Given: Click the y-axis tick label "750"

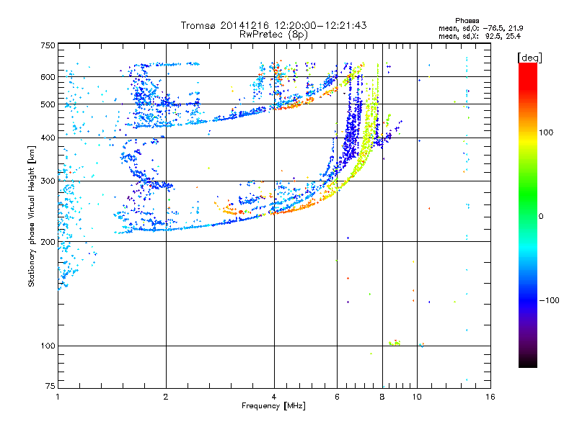Looking at the screenshot, I should point(48,45).
